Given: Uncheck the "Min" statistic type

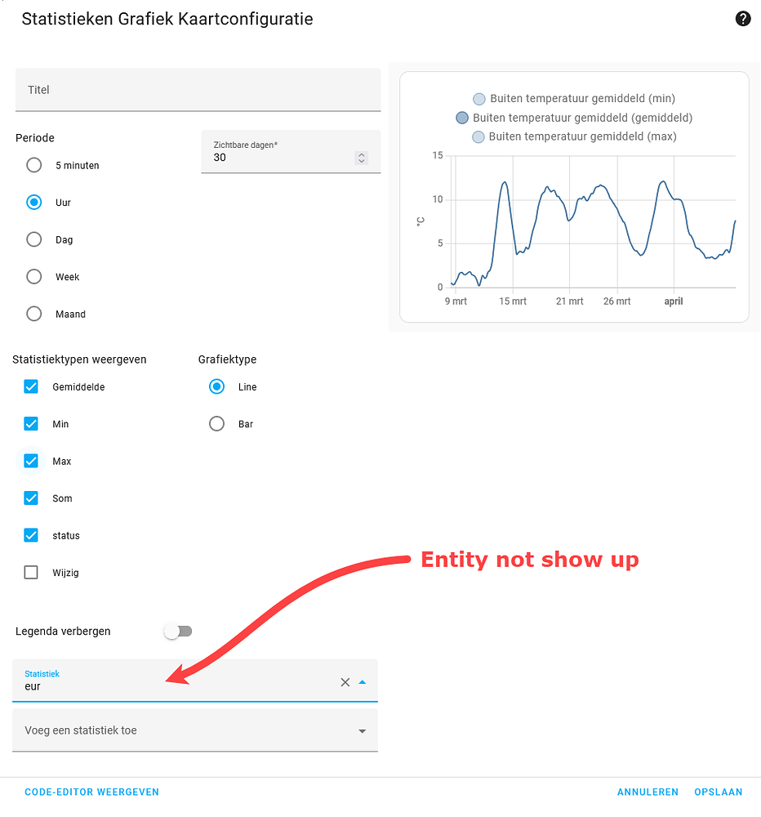Looking at the screenshot, I should coord(31,423).
